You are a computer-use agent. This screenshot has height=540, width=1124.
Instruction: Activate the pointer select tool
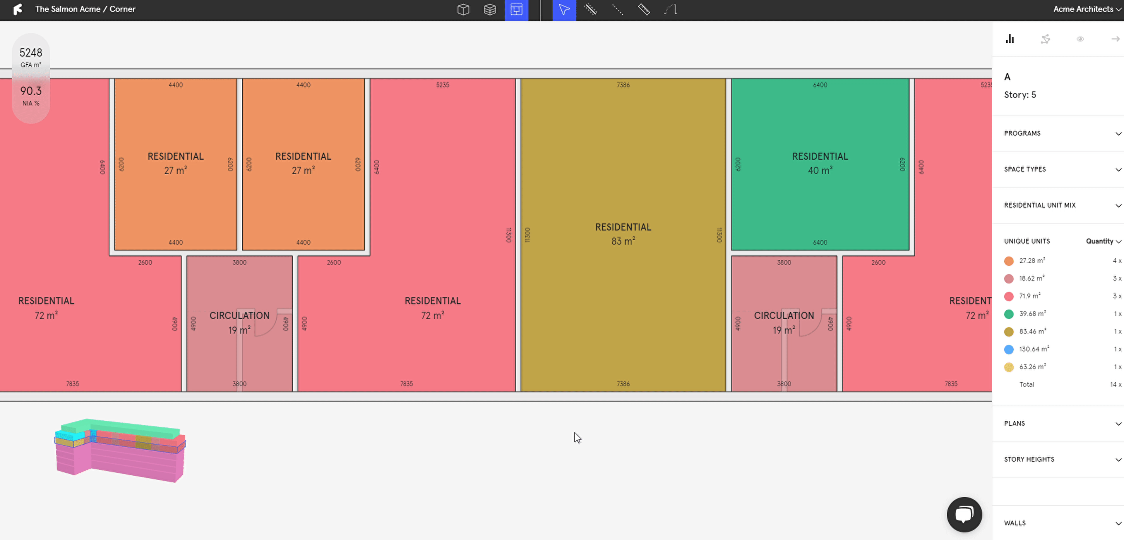pyautogui.click(x=564, y=10)
